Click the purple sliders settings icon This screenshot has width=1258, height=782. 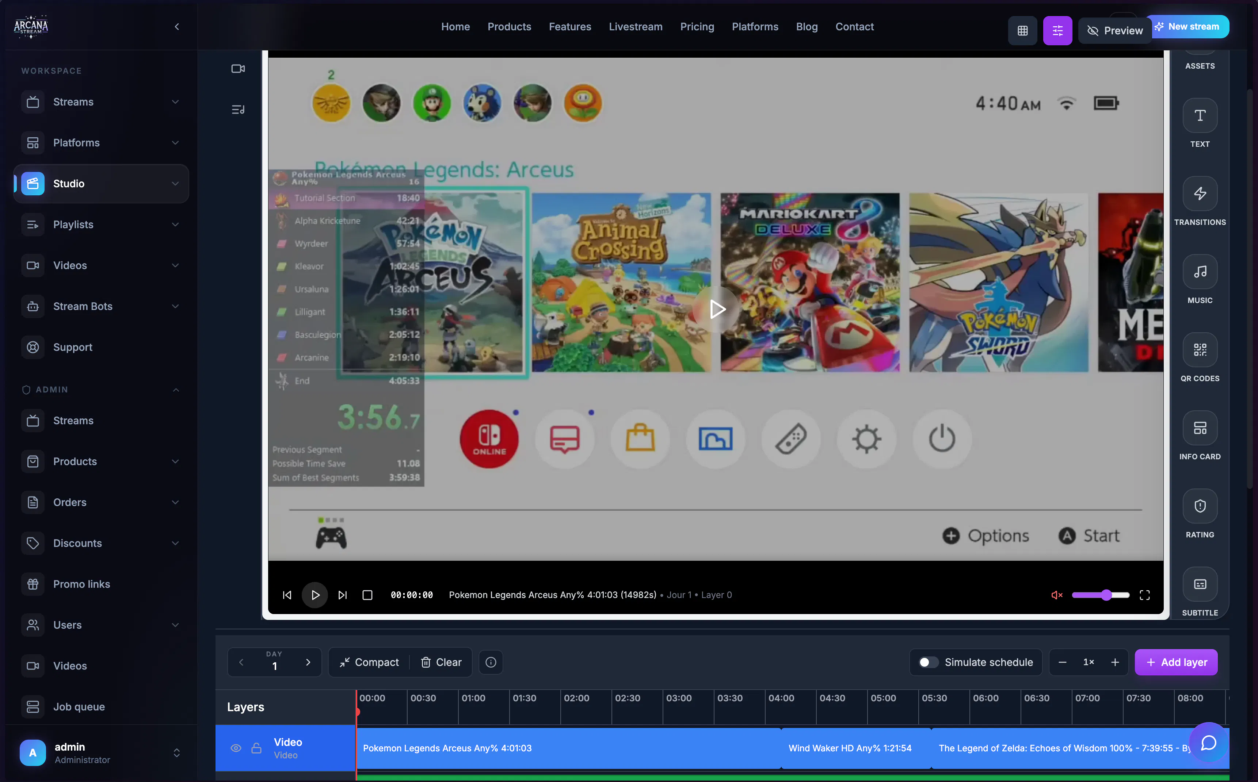click(1057, 31)
